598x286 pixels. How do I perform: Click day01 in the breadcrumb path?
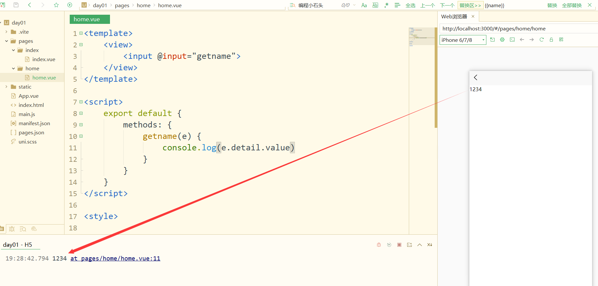click(x=100, y=5)
